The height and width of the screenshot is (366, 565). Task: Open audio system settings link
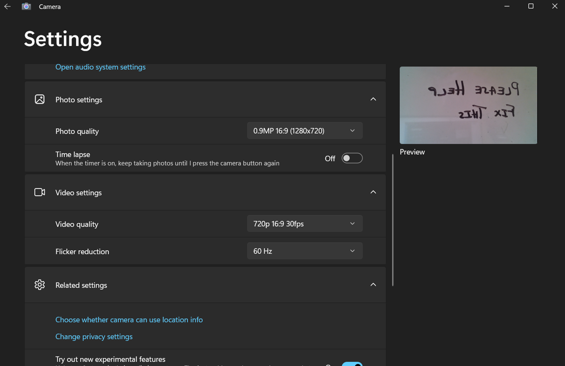[100, 67]
